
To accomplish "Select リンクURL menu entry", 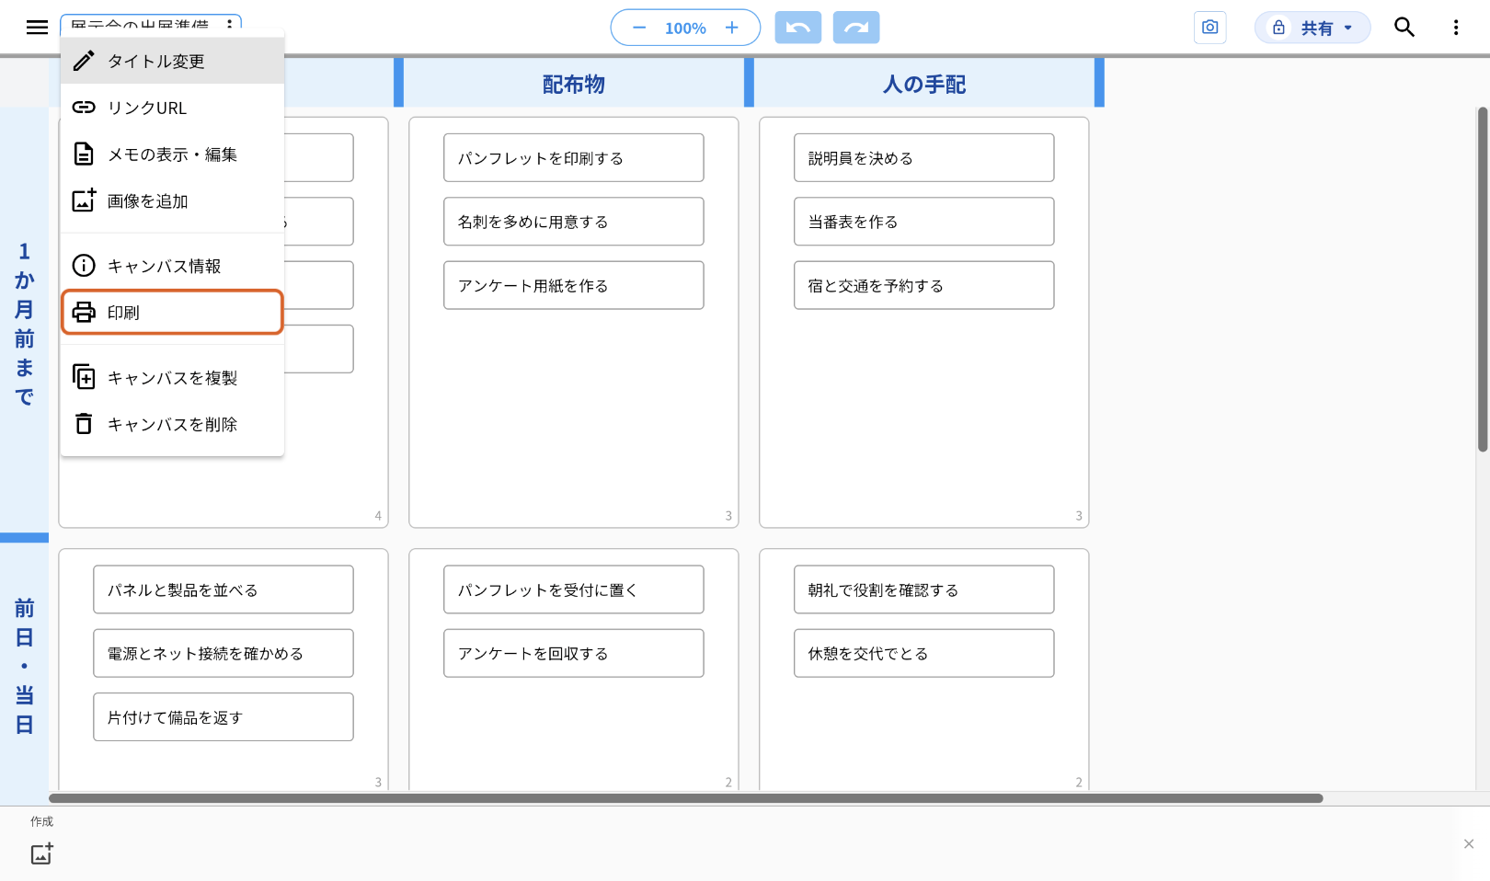I will pyautogui.click(x=172, y=108).
